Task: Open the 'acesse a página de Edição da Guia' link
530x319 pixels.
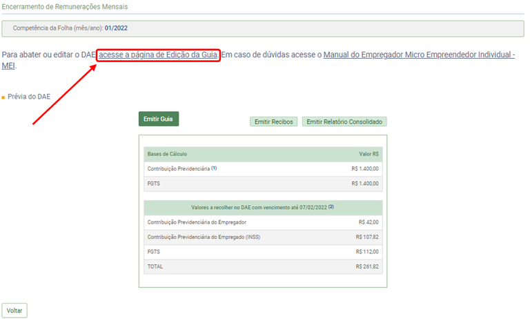Action: (159, 55)
